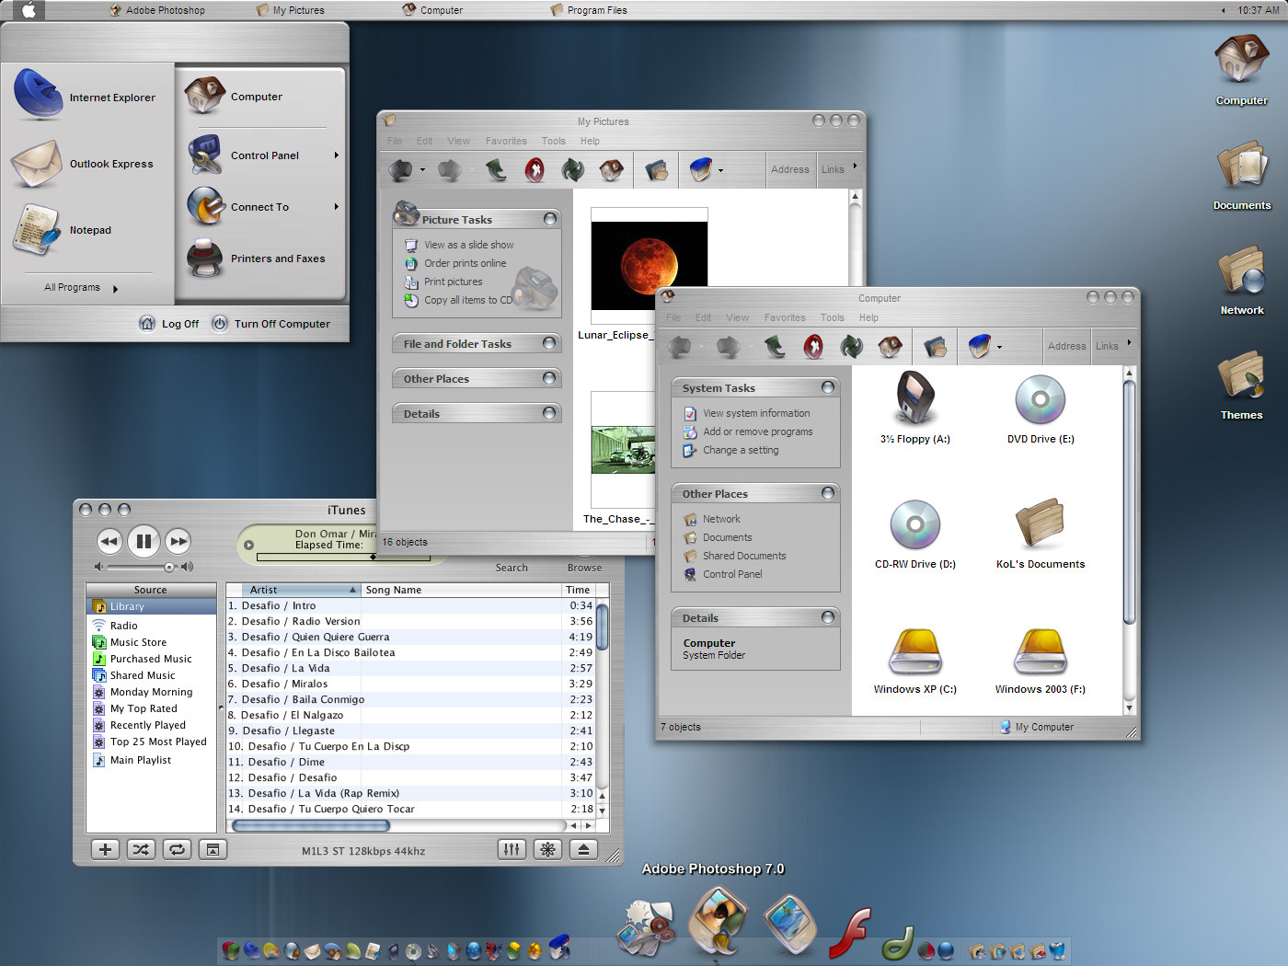Collapse the Picture Tasks panel

point(550,219)
